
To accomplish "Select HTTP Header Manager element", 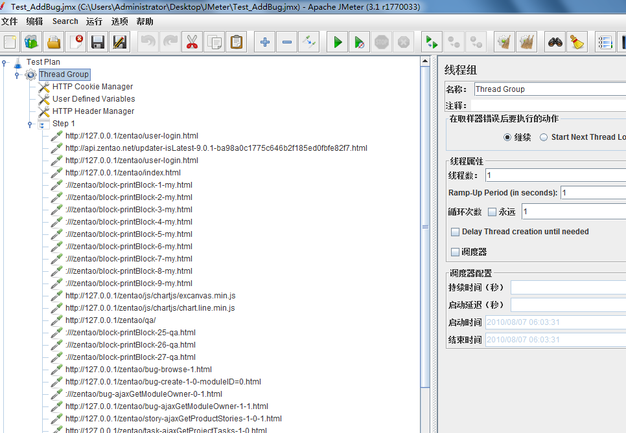I will pos(93,111).
